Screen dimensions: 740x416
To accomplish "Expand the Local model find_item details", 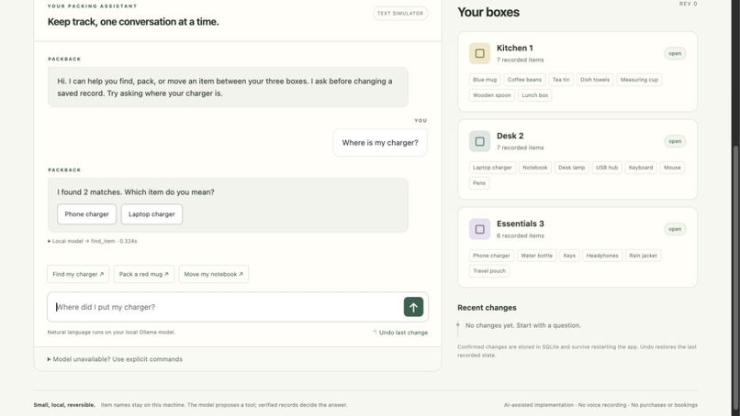I will (92, 241).
